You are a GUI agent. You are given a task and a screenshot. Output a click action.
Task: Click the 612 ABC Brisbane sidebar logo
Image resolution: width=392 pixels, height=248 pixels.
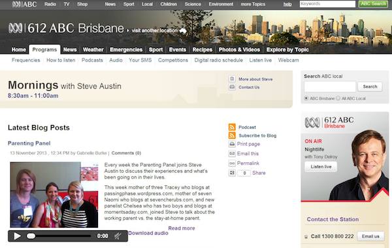[329, 122]
